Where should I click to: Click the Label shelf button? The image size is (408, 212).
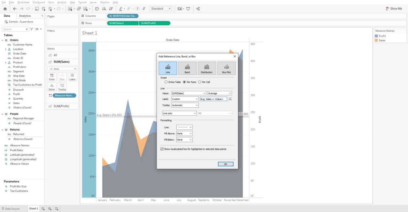[72, 77]
